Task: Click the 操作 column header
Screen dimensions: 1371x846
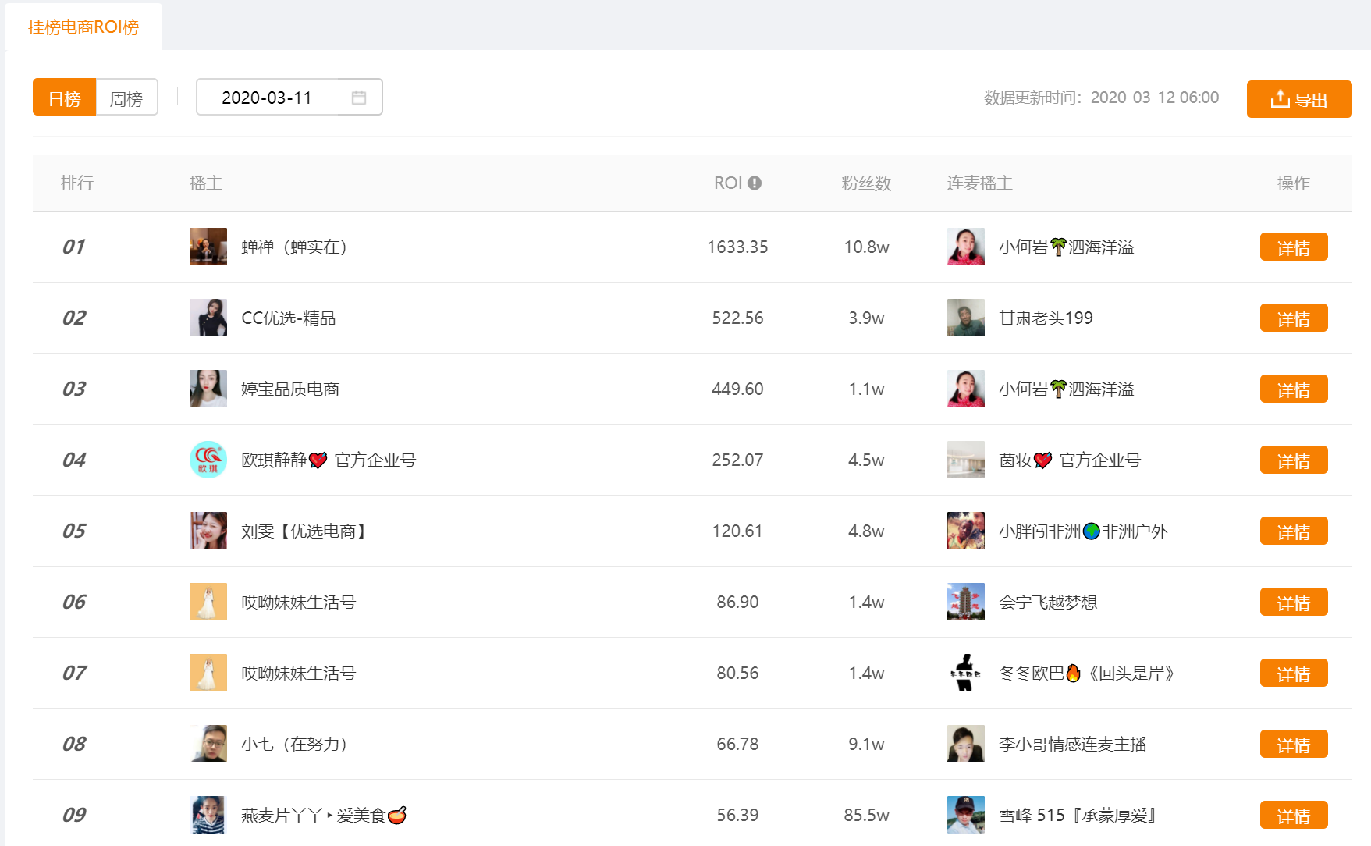Action: tap(1293, 183)
